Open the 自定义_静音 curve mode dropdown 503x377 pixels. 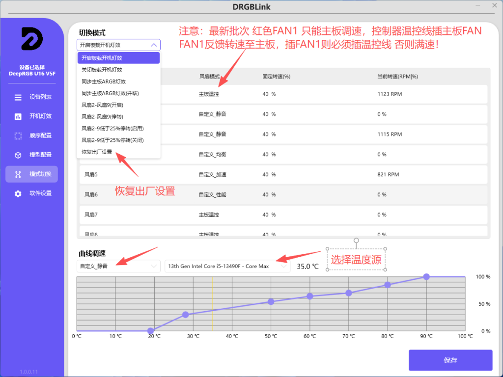pos(119,266)
